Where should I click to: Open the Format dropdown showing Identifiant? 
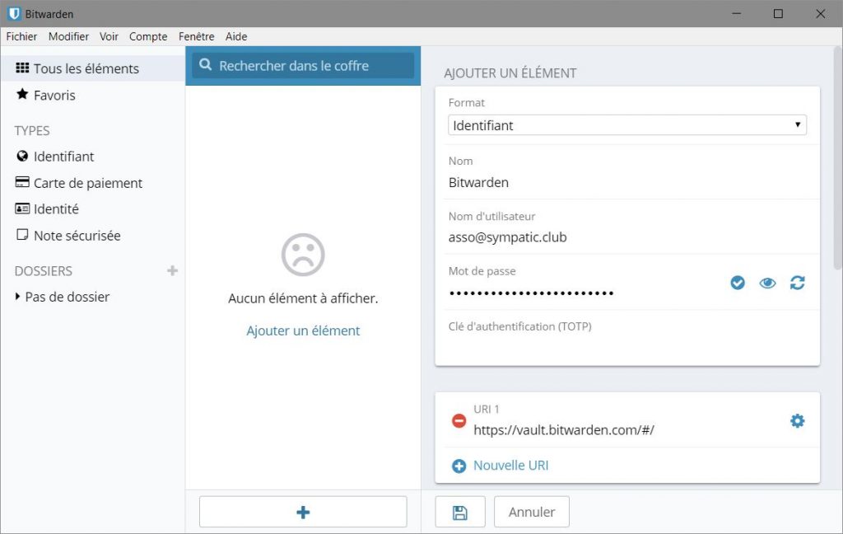click(626, 125)
